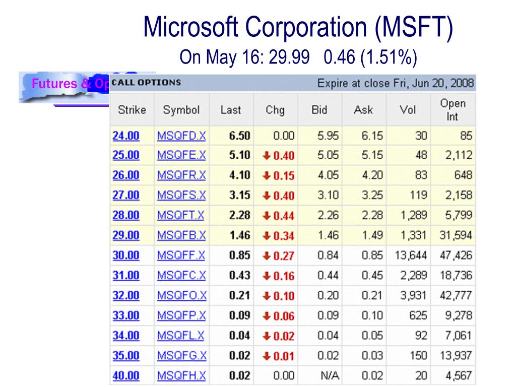
Task: Click the Last column header
Action: tap(231, 110)
